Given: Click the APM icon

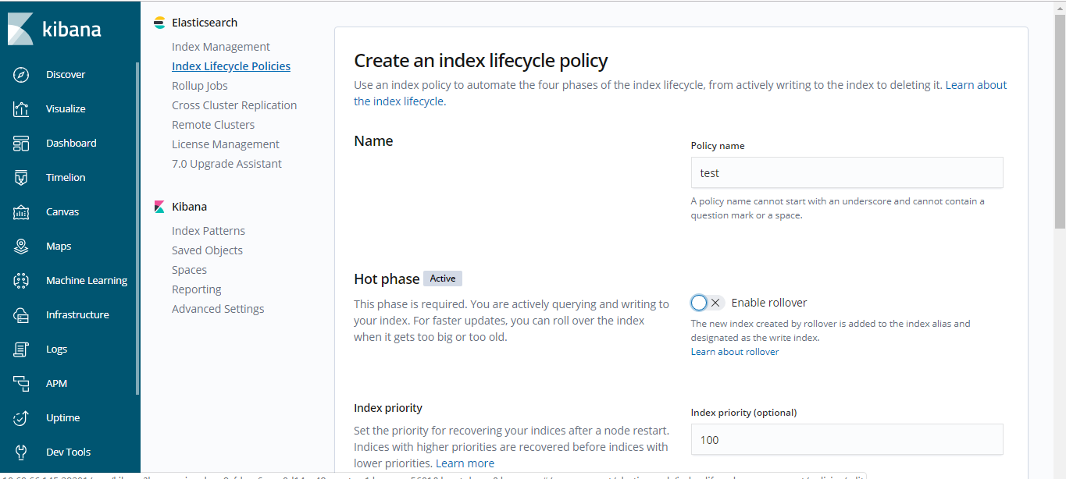Looking at the screenshot, I should coord(21,384).
